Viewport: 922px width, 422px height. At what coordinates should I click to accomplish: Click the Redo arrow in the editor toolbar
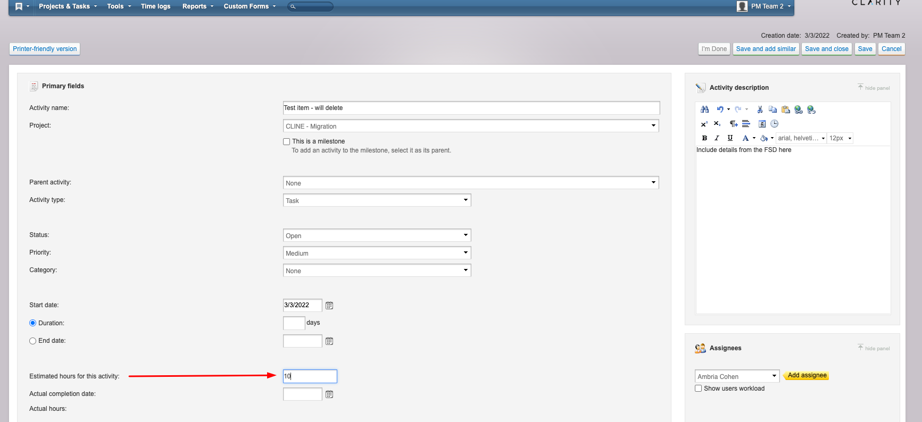pyautogui.click(x=738, y=109)
